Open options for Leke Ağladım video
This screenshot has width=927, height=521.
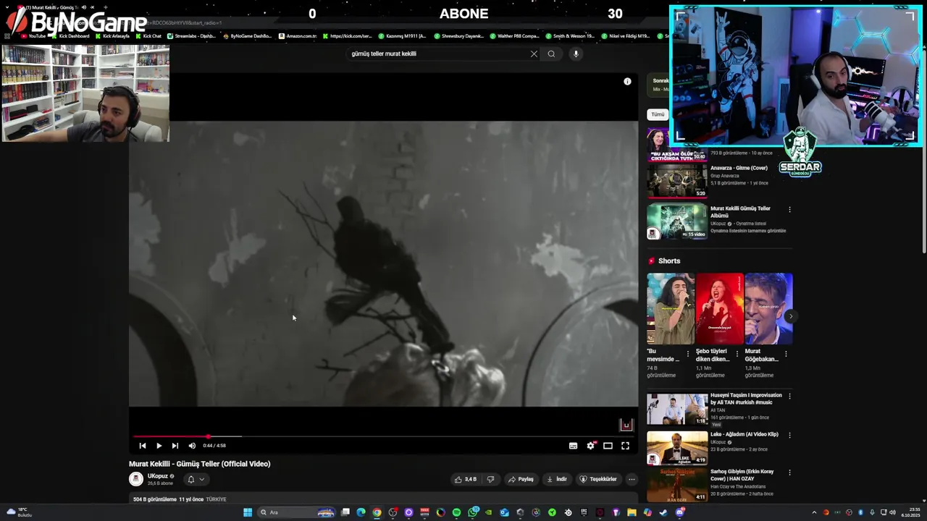[x=789, y=435]
